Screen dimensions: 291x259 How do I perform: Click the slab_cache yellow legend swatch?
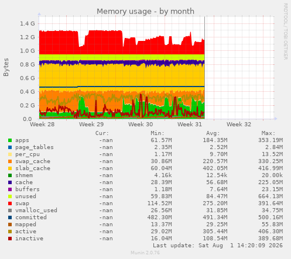click(10, 168)
